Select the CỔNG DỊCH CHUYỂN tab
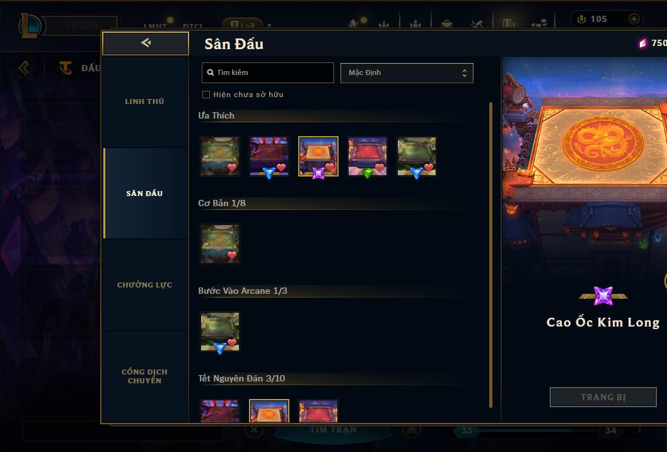 pos(144,376)
